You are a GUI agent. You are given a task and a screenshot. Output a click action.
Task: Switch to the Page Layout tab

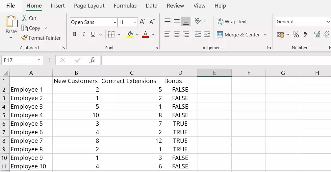89,6
